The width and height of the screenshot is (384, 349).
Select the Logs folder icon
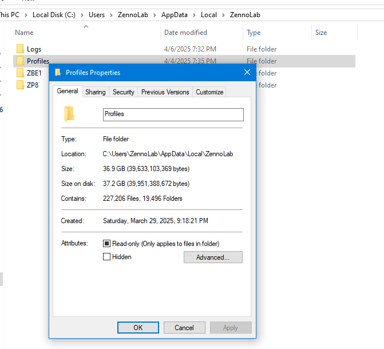pos(20,49)
